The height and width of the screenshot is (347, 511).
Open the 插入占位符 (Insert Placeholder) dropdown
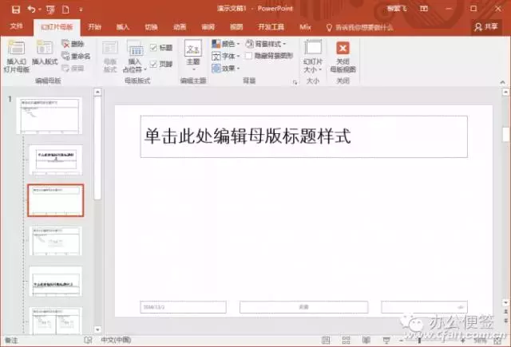pos(135,56)
